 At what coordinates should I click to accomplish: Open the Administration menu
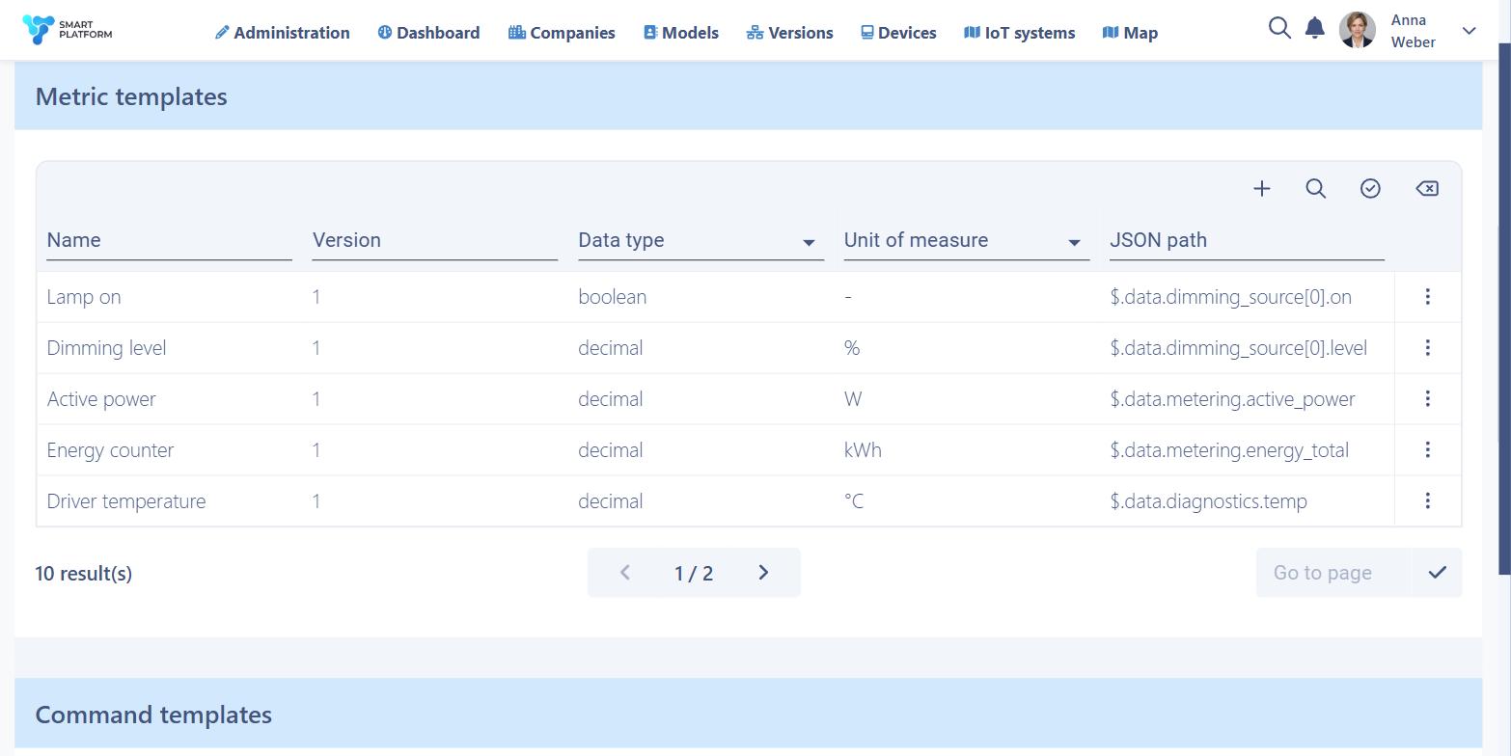[282, 33]
